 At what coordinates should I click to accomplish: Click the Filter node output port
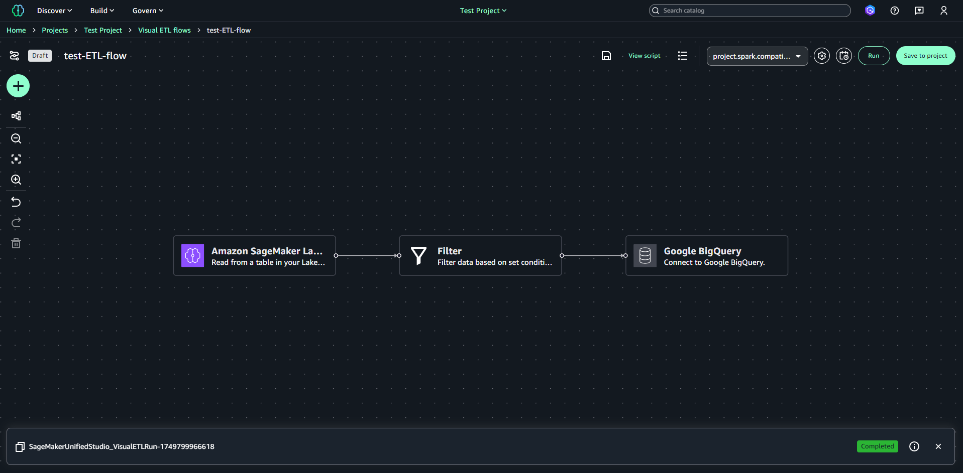point(562,256)
